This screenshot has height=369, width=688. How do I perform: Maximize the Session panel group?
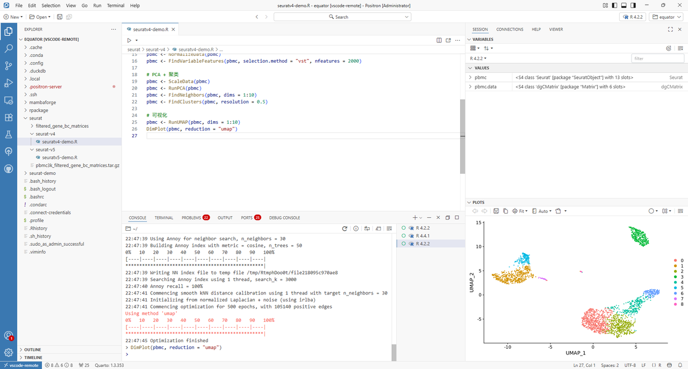670,29
